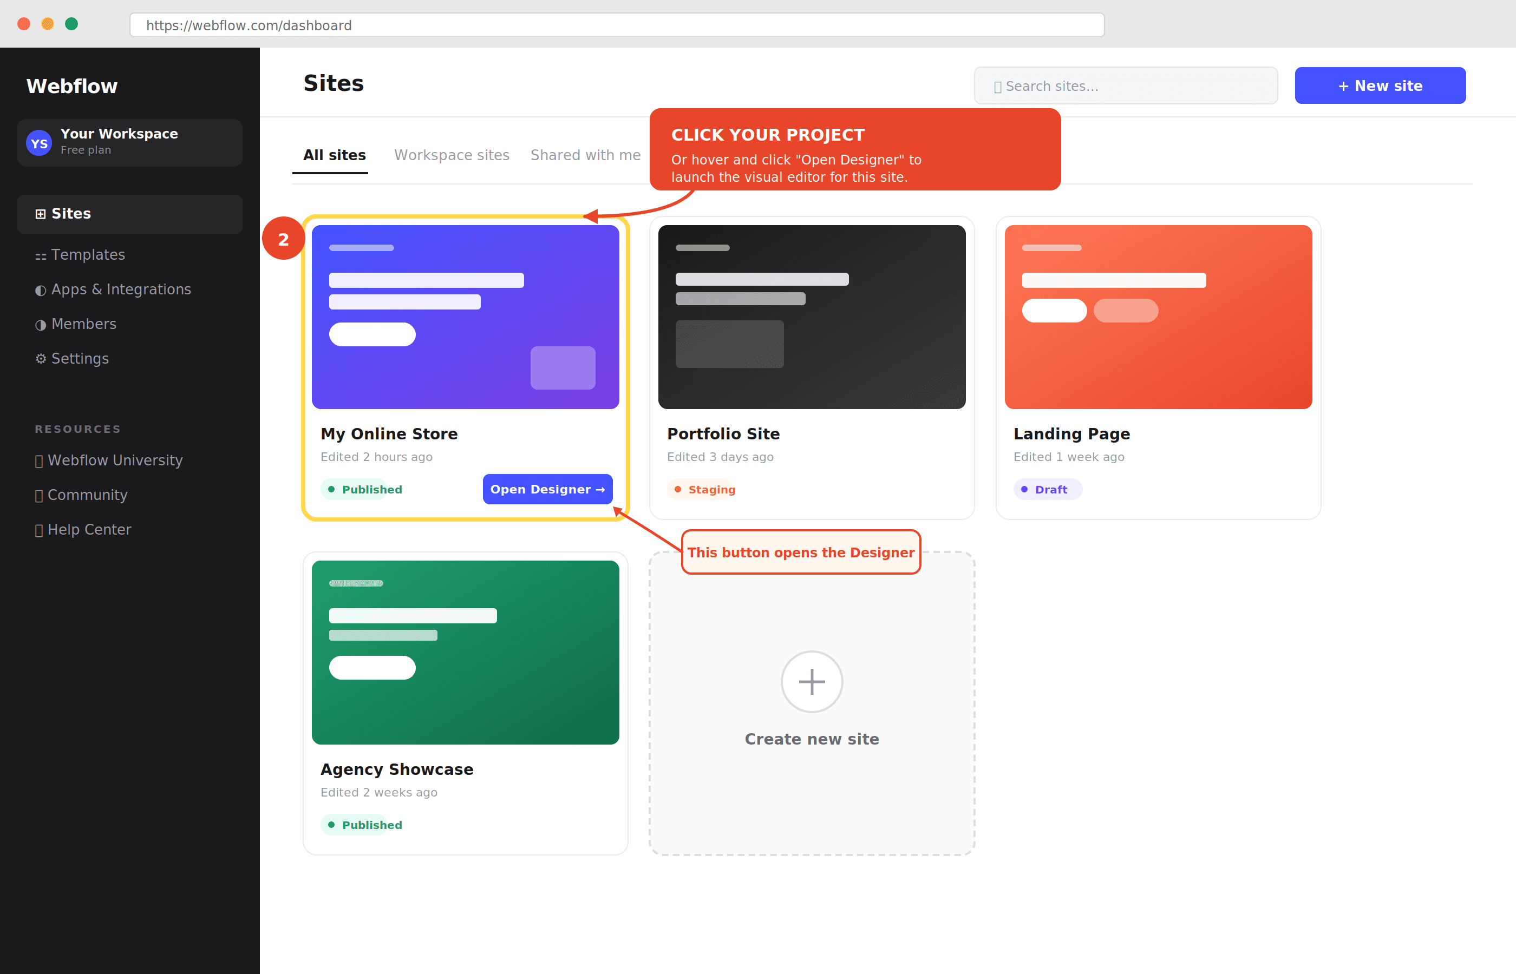Image resolution: width=1516 pixels, height=974 pixels.
Task: Click the Help Center icon
Action: tap(38, 529)
